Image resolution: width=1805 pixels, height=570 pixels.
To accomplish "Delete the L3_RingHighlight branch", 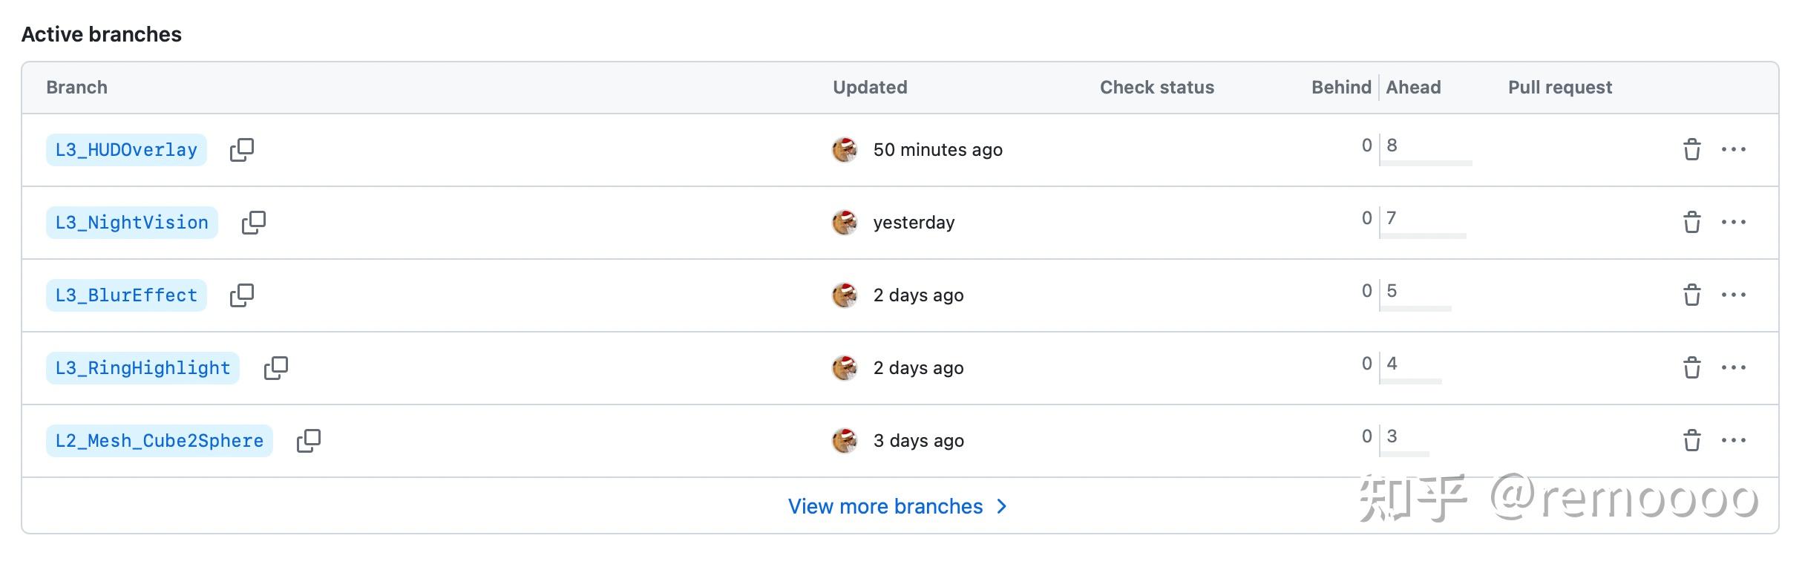I will [1691, 368].
